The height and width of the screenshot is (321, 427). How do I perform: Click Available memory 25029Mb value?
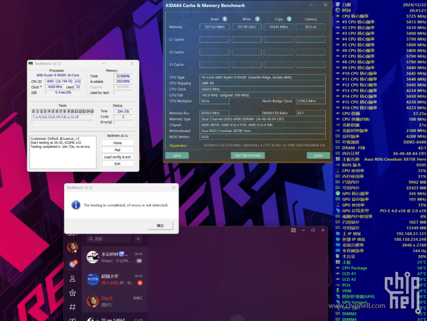point(123,81)
